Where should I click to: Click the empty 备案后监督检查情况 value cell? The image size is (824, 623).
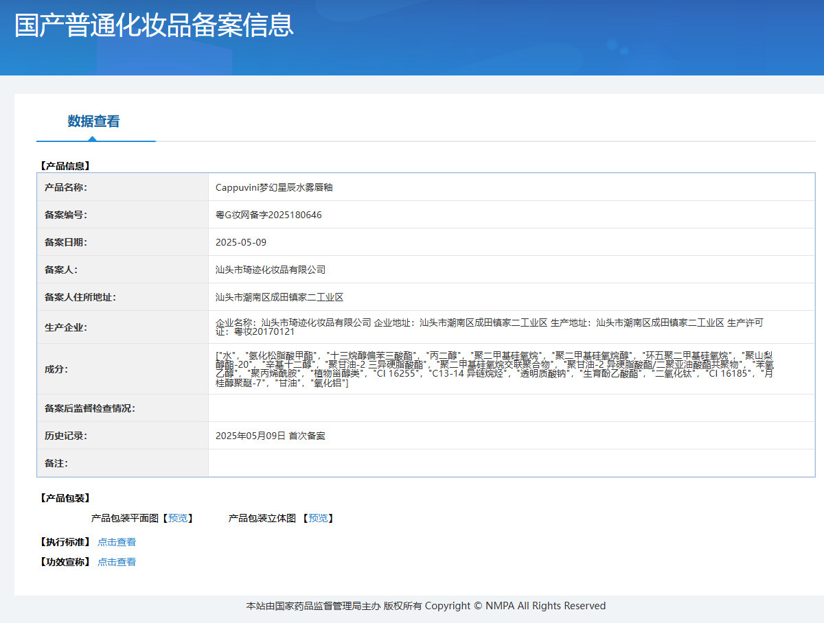pyautogui.click(x=511, y=408)
